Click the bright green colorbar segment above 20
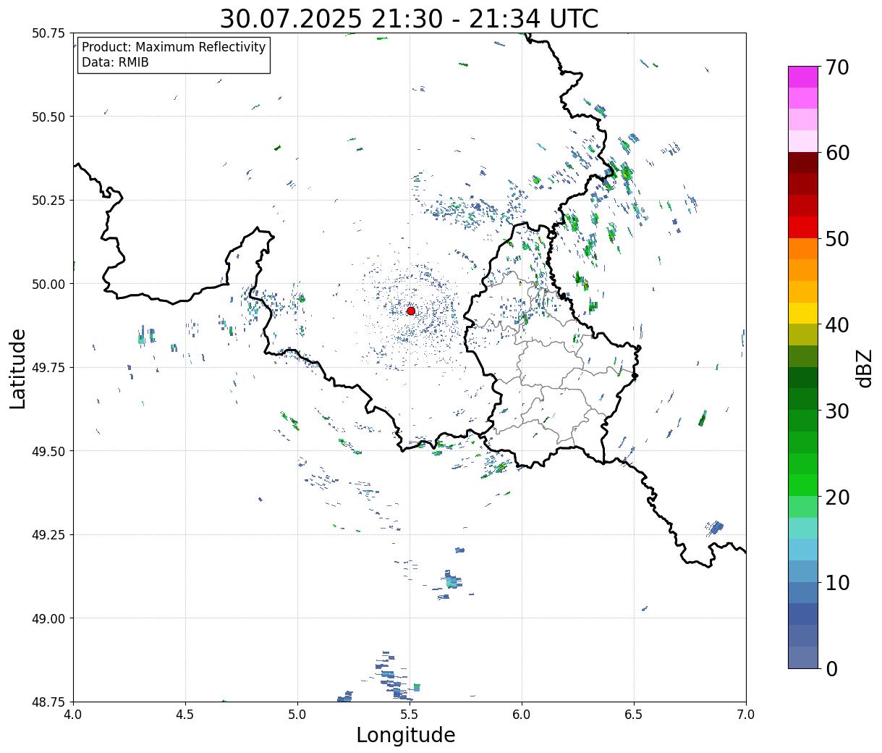Screen dimensions: 882x753 point(803,484)
